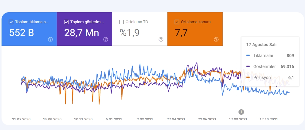Viewport: 305px width, 130px height.
Task: Enable the Ortalama TO checkbox
Action: tap(122, 22)
